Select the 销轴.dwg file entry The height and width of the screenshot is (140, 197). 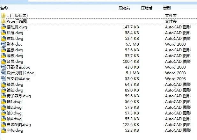click(15, 90)
